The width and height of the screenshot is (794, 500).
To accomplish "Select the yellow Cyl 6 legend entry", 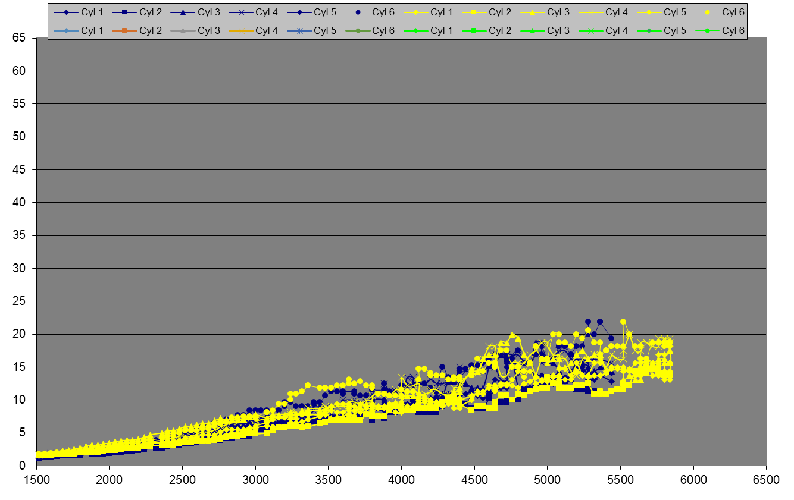I will pyautogui.click(x=733, y=12).
